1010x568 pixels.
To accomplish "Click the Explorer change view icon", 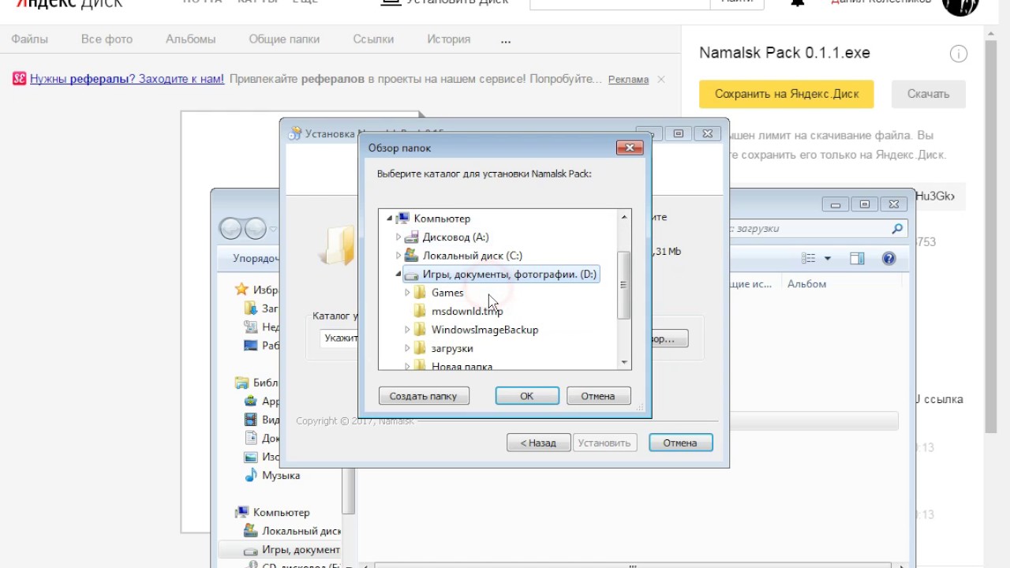I will point(809,259).
